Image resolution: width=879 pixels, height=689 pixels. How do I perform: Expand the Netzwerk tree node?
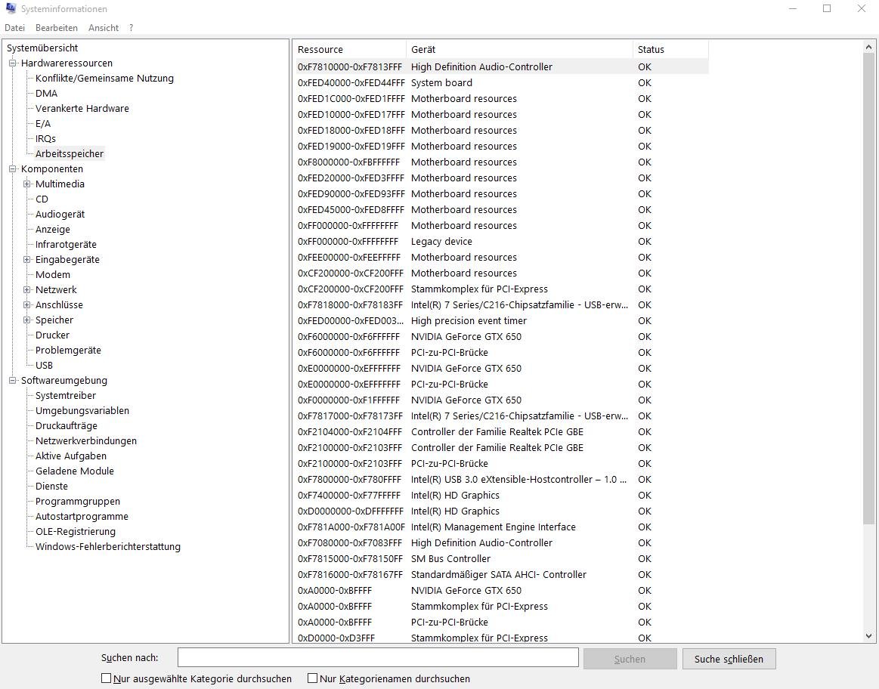tap(26, 289)
